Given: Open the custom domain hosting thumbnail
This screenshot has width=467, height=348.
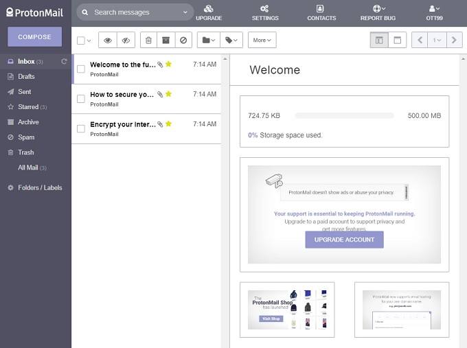Looking at the screenshot, I should 402,310.
